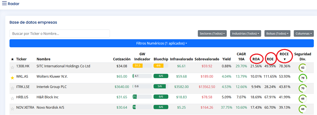Open the Columnas dropdown
This screenshot has height=115, width=317.
tap(304, 34)
